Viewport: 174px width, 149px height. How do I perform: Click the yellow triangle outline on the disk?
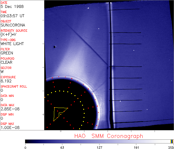click(x=61, y=114)
